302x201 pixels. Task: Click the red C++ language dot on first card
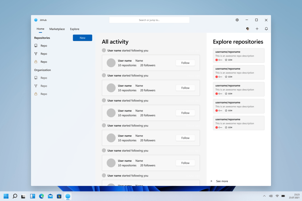pyautogui.click(x=217, y=60)
